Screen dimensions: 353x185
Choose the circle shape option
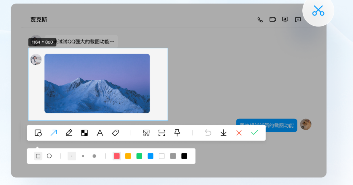coord(49,156)
